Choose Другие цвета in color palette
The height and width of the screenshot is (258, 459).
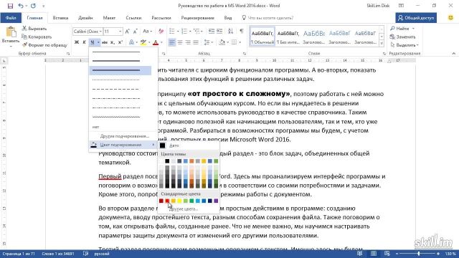(184, 209)
